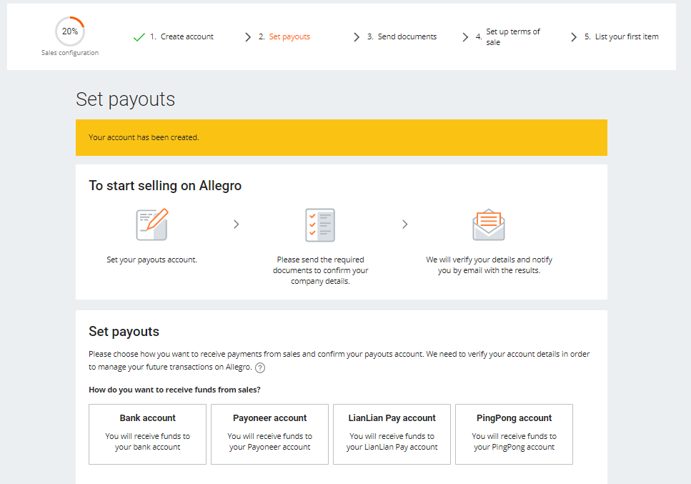This screenshot has width=691, height=484.
Task: Click the envelope verification email icon
Action: tap(489, 224)
